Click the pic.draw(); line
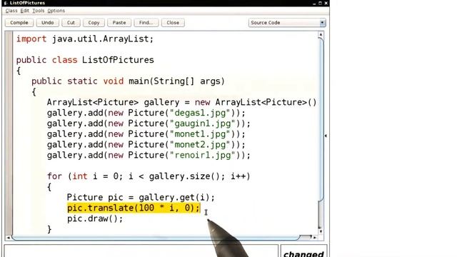 [x=95, y=218]
